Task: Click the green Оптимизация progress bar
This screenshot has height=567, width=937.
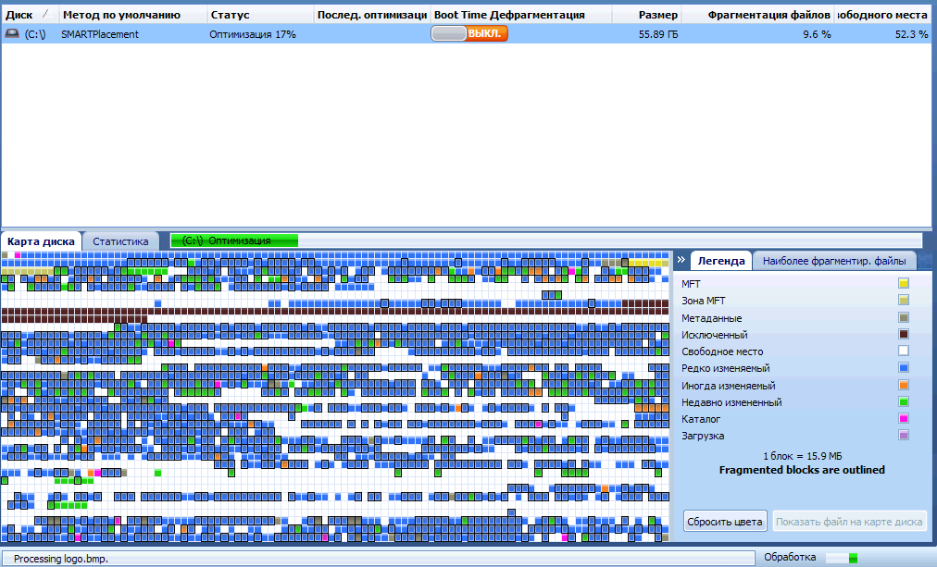Action: pos(235,240)
